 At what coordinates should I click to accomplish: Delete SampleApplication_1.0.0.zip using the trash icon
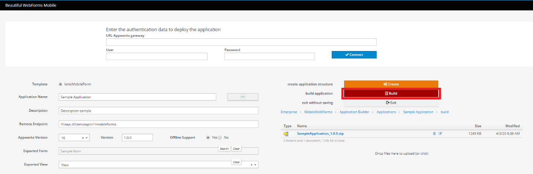click(434, 133)
